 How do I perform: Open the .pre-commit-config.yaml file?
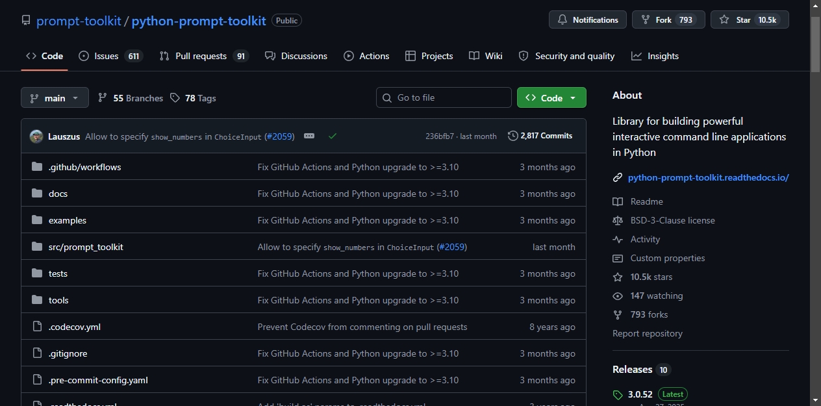[98, 380]
